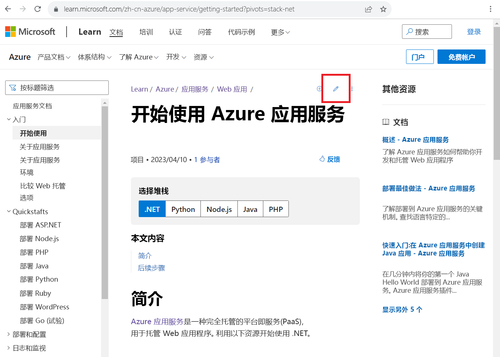This screenshot has height=357, width=500.
Task: Select the Java stack tab
Action: click(x=250, y=209)
